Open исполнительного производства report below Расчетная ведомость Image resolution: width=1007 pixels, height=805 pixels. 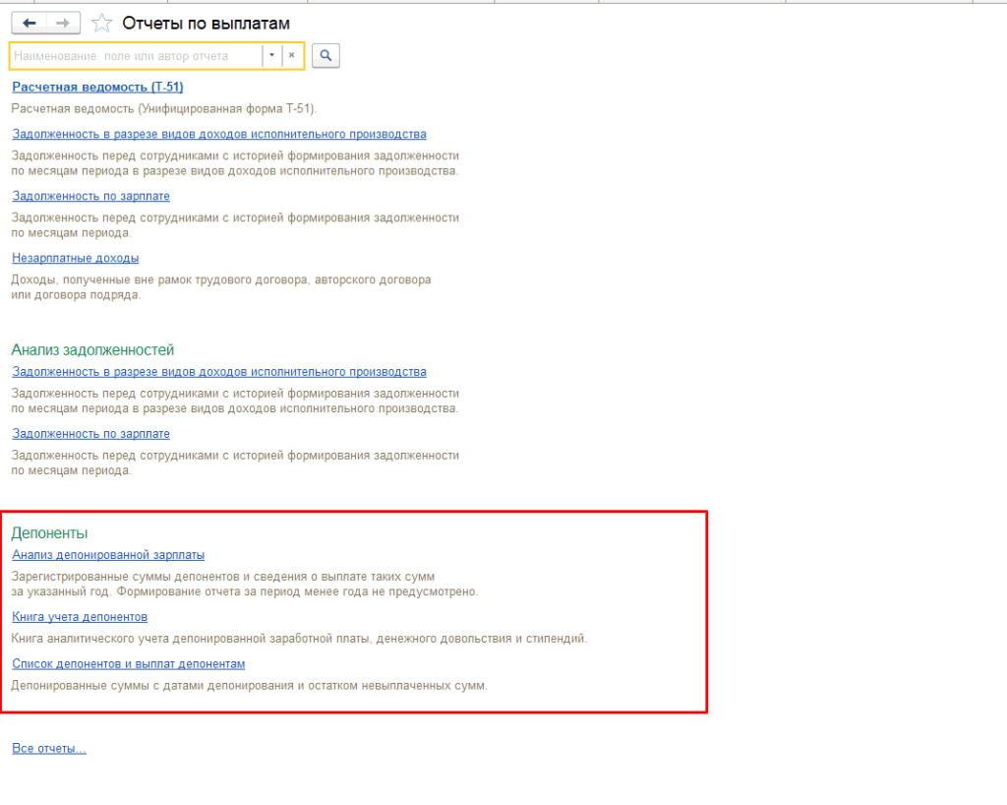218,134
